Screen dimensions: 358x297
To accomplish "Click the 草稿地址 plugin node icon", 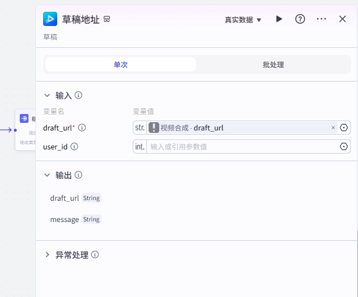I will pos(50,19).
